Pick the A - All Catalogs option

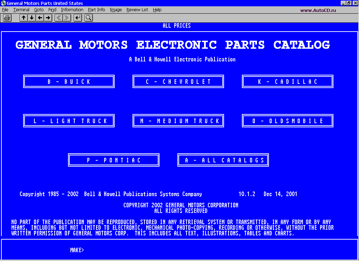(x=223, y=160)
